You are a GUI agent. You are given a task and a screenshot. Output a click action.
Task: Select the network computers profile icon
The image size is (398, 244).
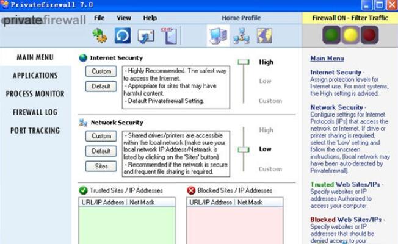[x=241, y=36]
